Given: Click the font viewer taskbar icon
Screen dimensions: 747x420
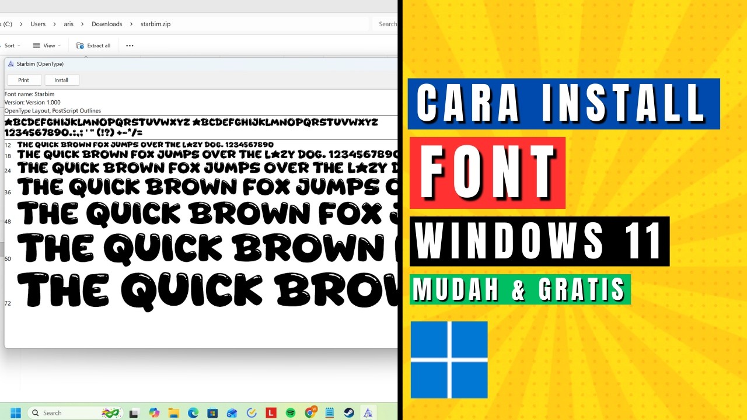Looking at the screenshot, I should pyautogui.click(x=368, y=412).
